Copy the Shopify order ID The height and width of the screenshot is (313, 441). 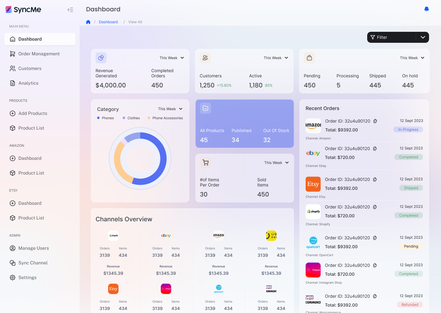coord(375,207)
